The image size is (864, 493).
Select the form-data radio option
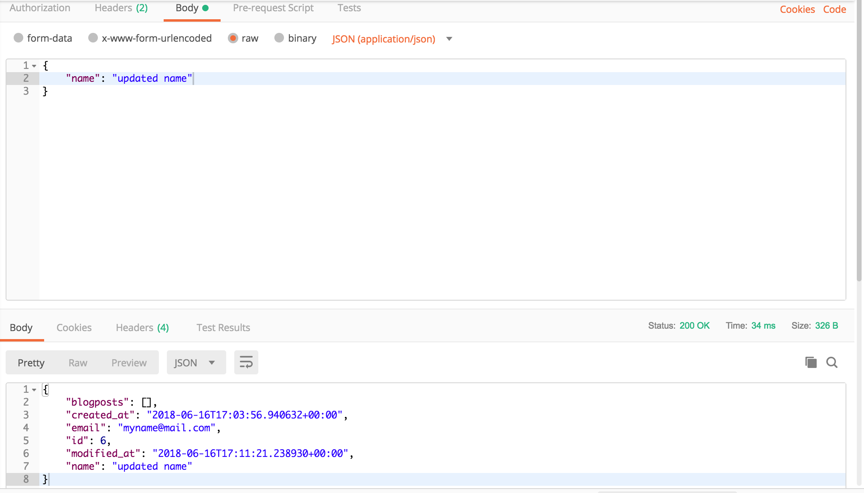pyautogui.click(x=18, y=38)
